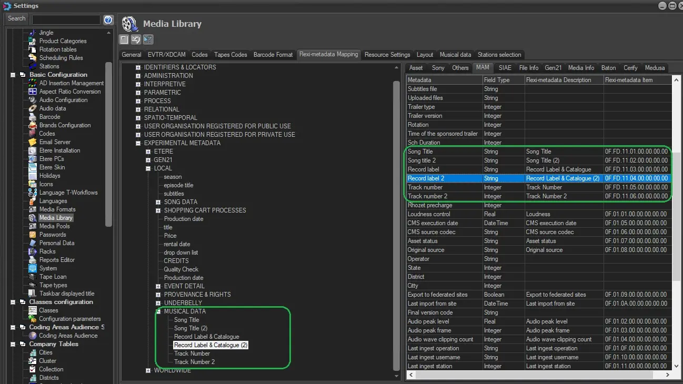Click the Passwords key icon

click(x=33, y=235)
